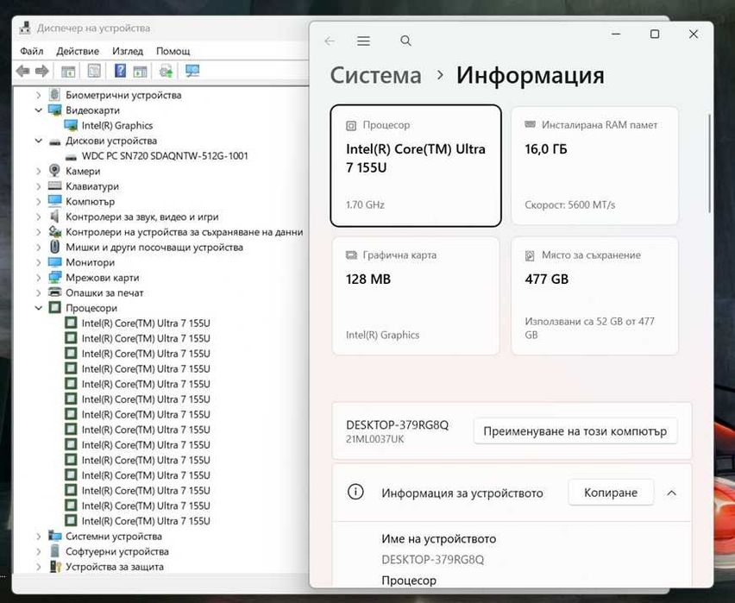Click the Settings back arrow
The width and height of the screenshot is (735, 603).
coord(330,41)
